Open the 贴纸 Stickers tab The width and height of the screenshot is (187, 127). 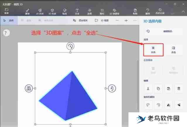[65, 12]
